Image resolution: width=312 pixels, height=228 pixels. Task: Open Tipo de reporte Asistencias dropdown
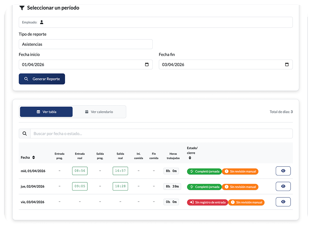coord(86,44)
